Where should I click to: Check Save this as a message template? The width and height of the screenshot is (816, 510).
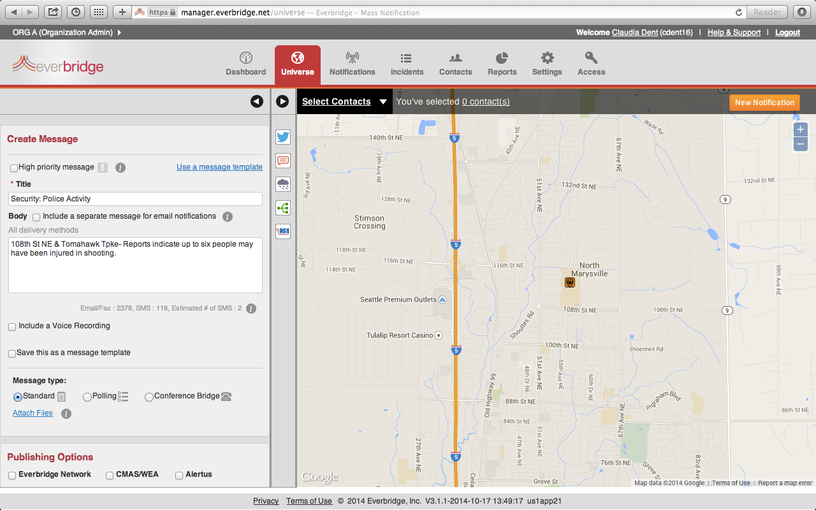click(x=12, y=354)
